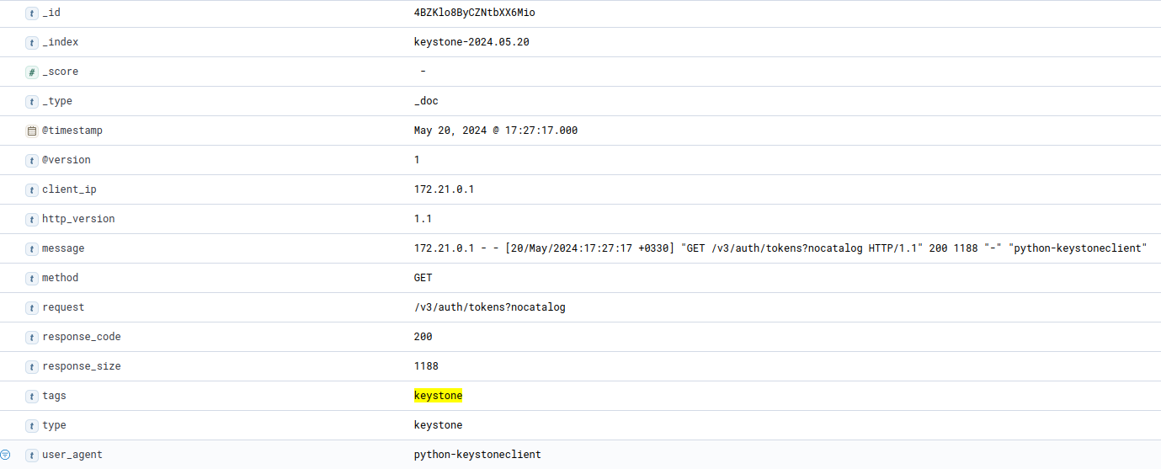The height and width of the screenshot is (469, 1161).
Task: Click the response_size field name
Action: [x=81, y=366]
